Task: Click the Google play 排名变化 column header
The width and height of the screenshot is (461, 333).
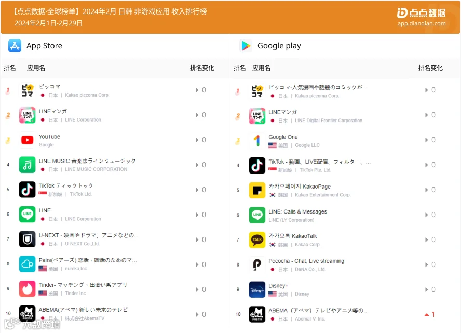Action: click(430, 68)
